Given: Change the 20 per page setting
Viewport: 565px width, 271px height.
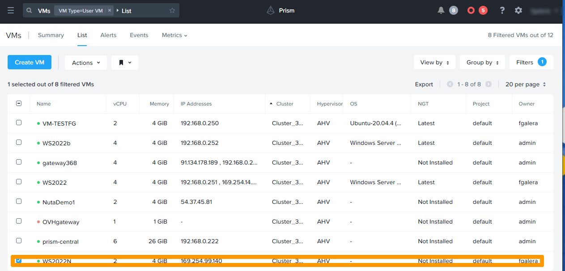Looking at the screenshot, I should click(525, 84).
